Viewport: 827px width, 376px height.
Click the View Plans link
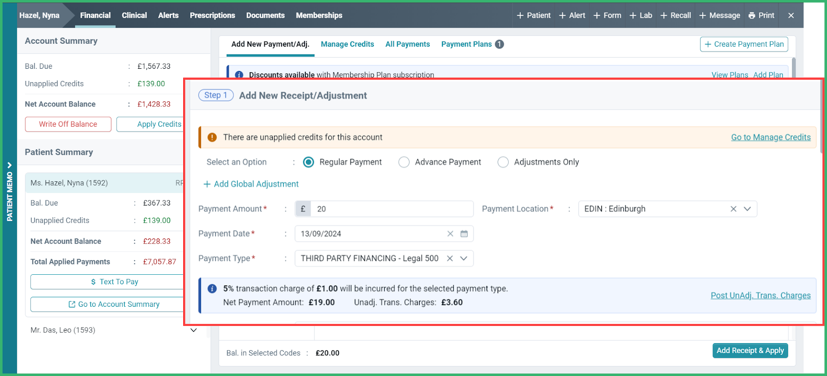pyautogui.click(x=730, y=75)
